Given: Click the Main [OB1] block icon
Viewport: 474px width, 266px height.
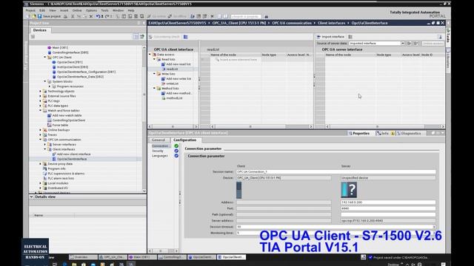Looking at the screenshot, I should tap(50, 47).
